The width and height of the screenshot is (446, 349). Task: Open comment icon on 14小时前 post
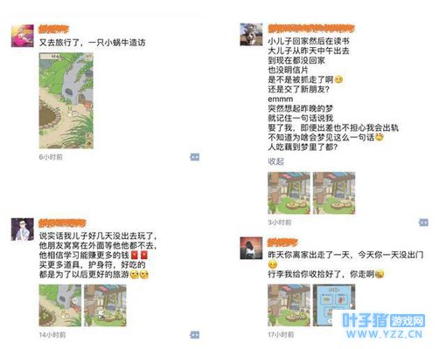[195, 335]
